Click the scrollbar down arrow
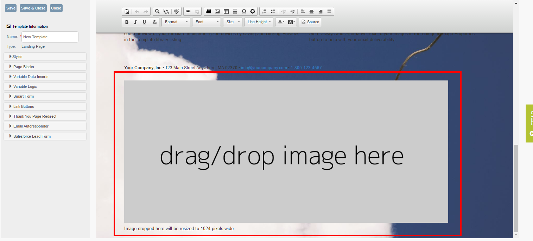533x241 pixels. pos(516,235)
